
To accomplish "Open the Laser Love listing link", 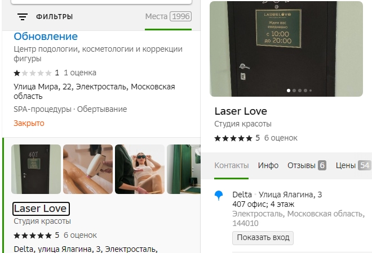I will 41,209.
